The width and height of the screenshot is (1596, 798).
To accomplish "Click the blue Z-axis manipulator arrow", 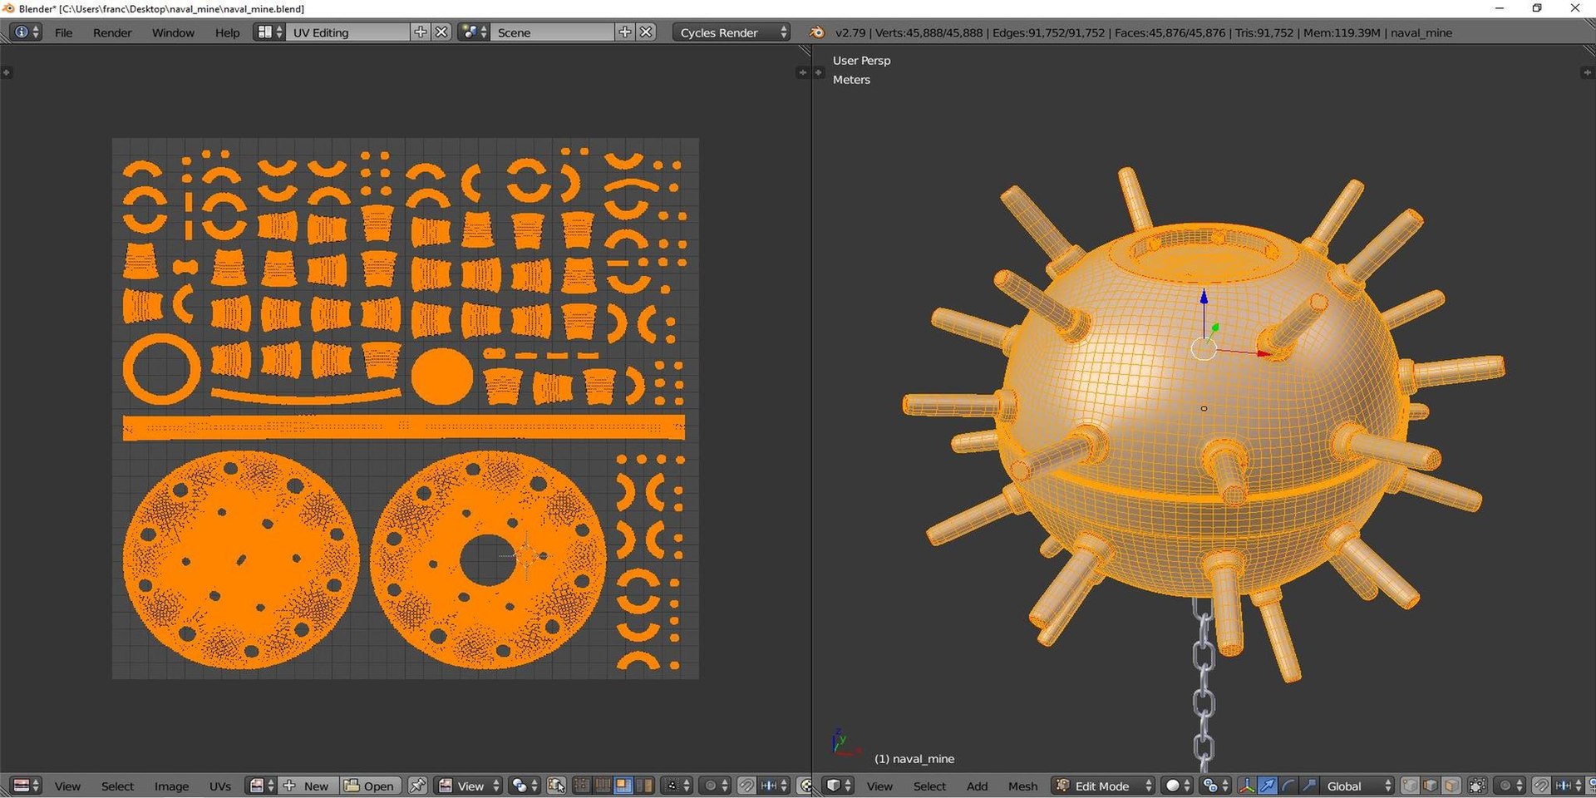I will [x=1204, y=298].
